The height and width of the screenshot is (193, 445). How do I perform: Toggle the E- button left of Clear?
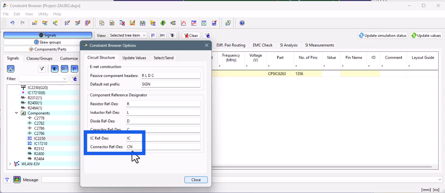pos(173,35)
